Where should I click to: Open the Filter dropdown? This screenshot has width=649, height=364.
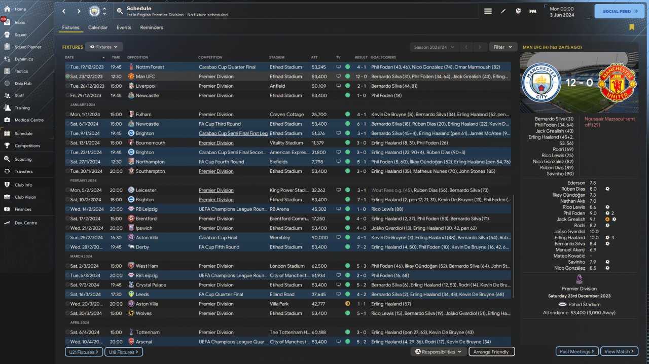(x=503, y=47)
